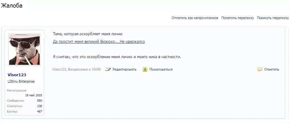Click the author name Visor123 under the message
Viewport: 290px width, 123px height.
59,70
